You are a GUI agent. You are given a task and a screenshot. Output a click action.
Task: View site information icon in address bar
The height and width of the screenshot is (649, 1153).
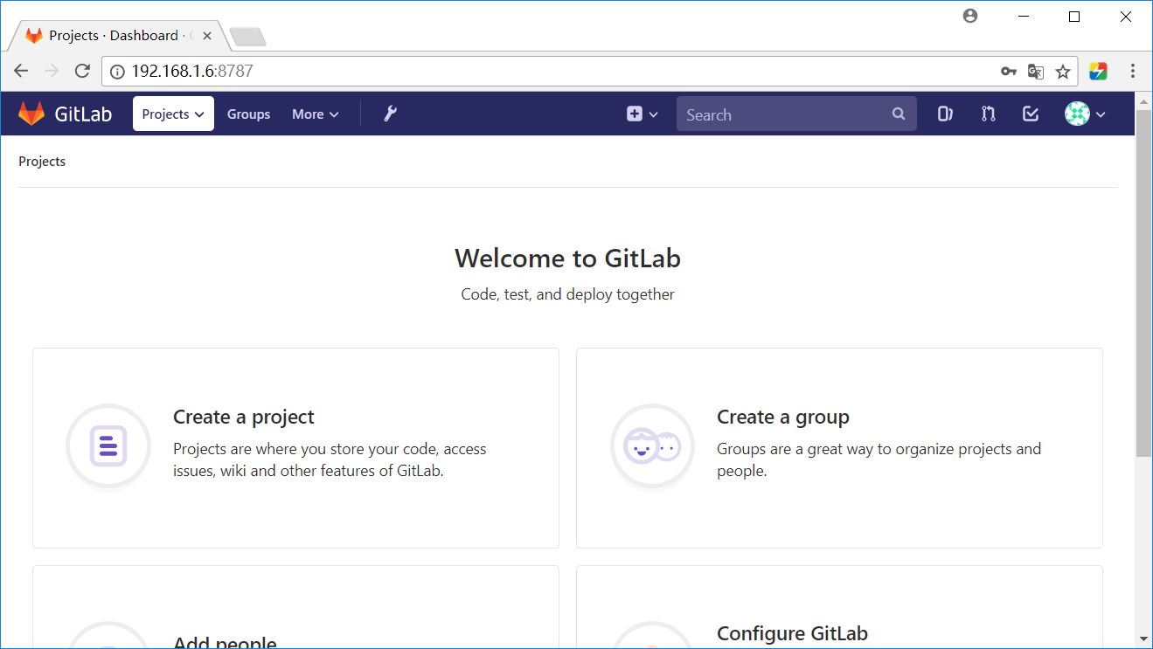[x=118, y=72]
